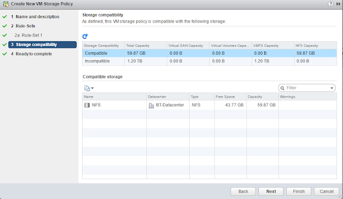Sort by Free Space column header
Viewport: 343px width, 199px height.
click(x=230, y=97)
